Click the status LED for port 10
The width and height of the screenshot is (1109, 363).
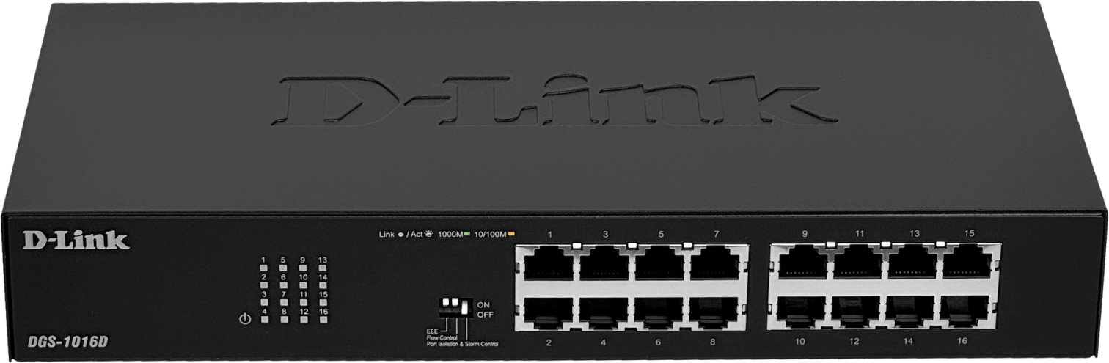pyautogui.click(x=303, y=285)
